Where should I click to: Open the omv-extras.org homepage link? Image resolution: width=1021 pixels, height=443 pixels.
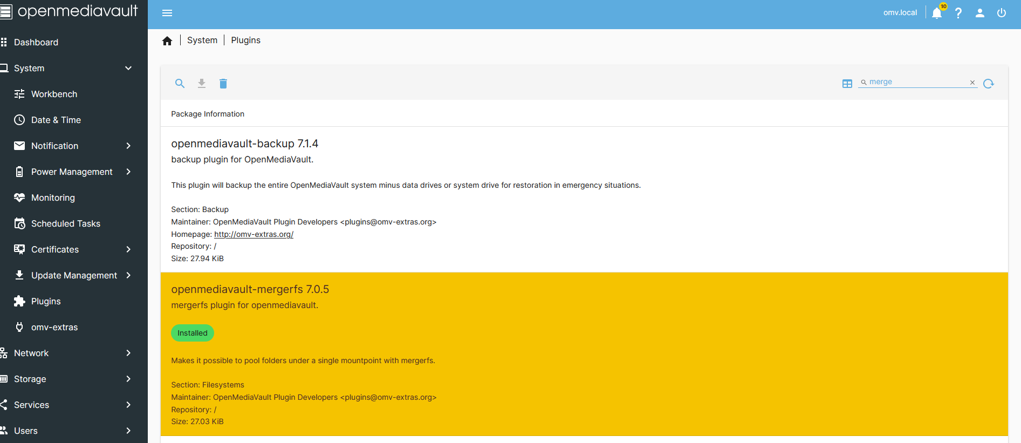[x=253, y=234]
